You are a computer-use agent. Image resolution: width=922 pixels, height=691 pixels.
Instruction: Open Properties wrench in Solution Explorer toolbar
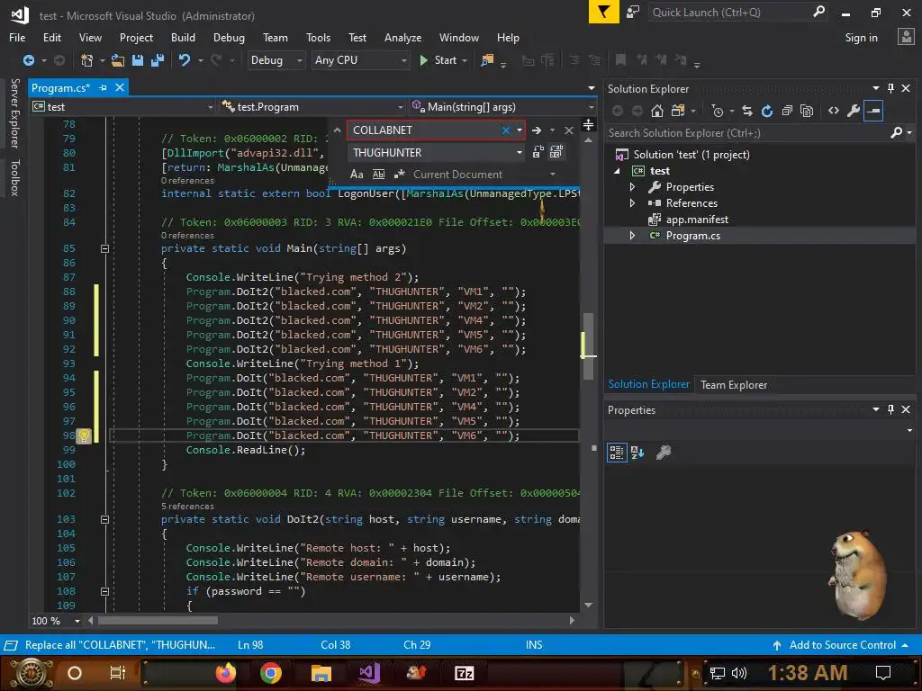tap(854, 111)
